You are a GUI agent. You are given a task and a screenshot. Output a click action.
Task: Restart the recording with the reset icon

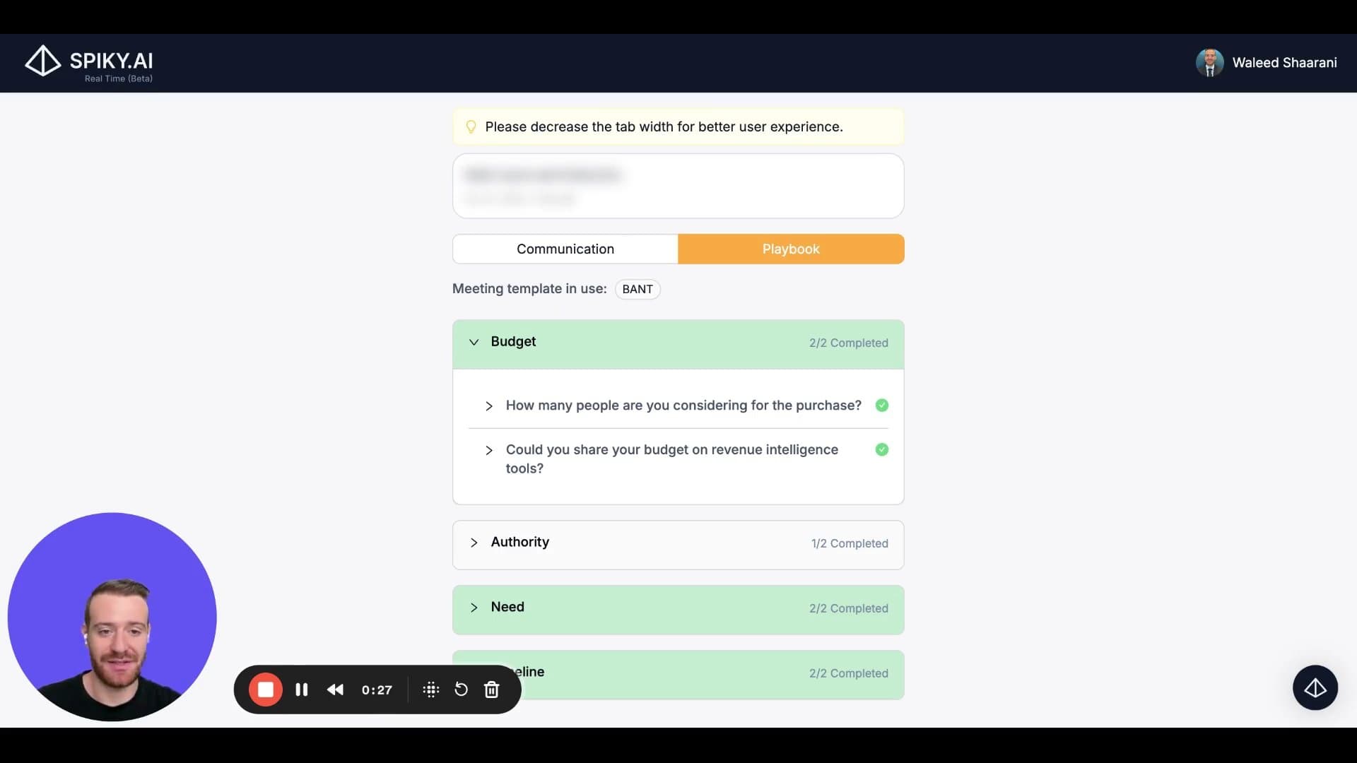pos(461,690)
